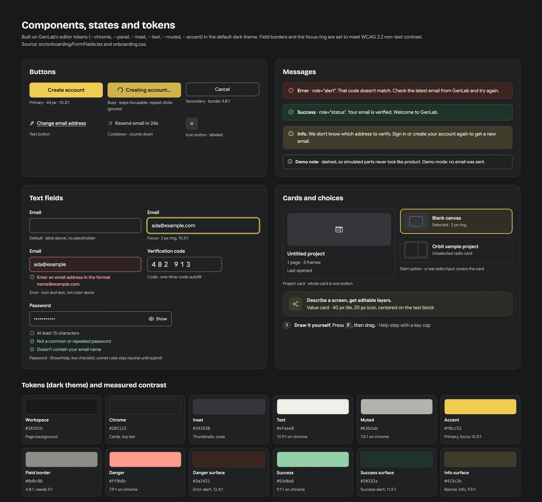The width and height of the screenshot is (542, 502).
Task: Click the empty circle beside At least 15 characters
Action: point(32,333)
